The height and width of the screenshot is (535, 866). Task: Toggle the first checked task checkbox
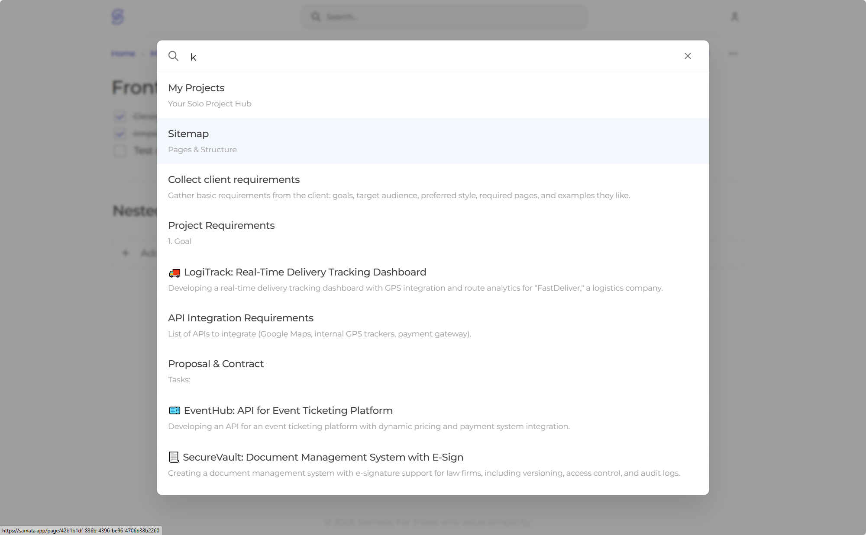[120, 116]
